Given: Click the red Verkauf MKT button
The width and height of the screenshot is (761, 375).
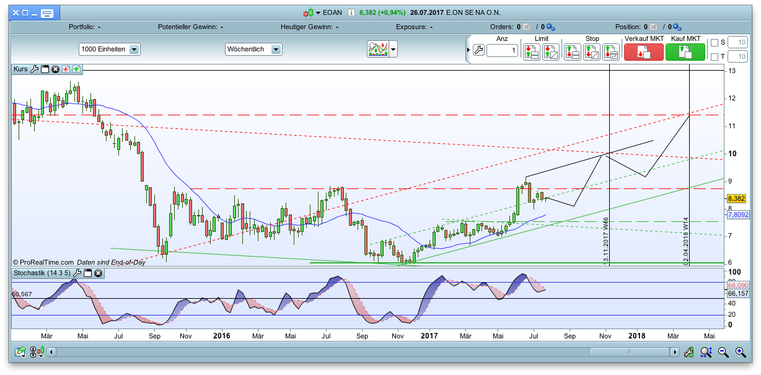Looking at the screenshot, I should coord(643,52).
